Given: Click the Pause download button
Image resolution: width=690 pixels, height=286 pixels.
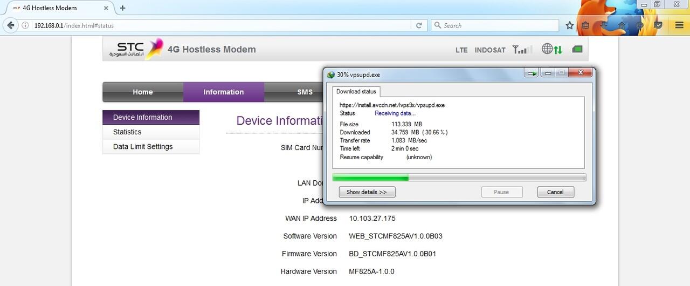Looking at the screenshot, I should (x=501, y=192).
